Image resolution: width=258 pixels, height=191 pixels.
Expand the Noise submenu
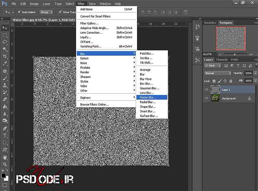[106, 63]
